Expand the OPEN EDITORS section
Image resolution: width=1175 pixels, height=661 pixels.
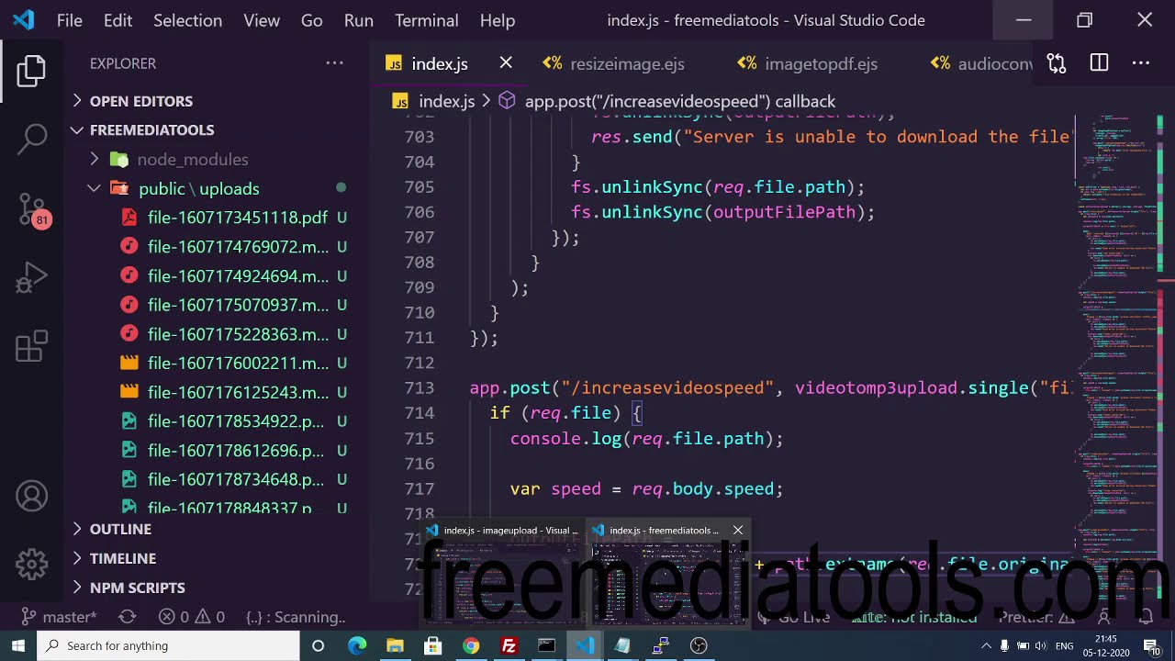140,101
